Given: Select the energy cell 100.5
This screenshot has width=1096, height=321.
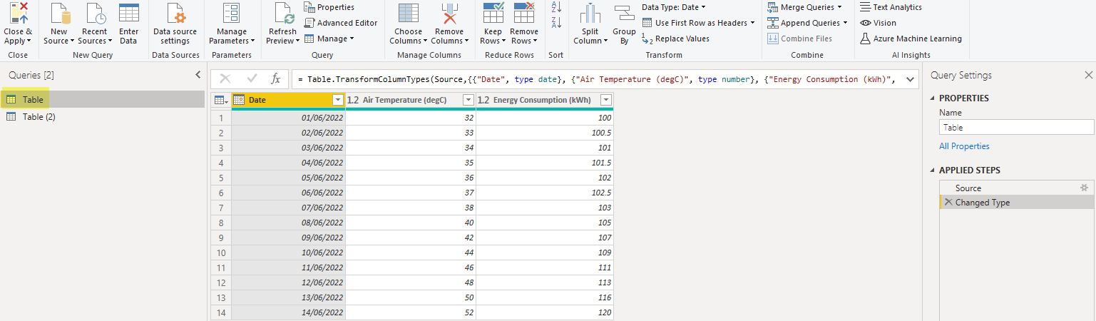Looking at the screenshot, I should tap(545, 133).
